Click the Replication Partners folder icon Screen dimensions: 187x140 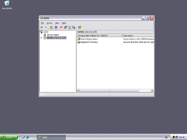pos(79,42)
